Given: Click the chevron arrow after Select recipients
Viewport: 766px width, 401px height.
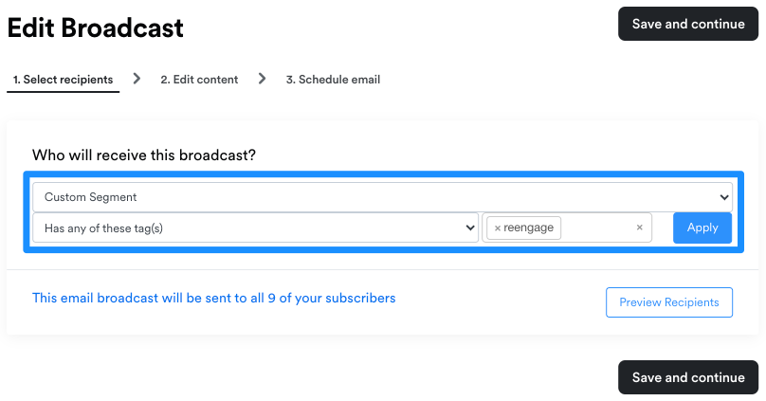Looking at the screenshot, I should click(x=137, y=79).
